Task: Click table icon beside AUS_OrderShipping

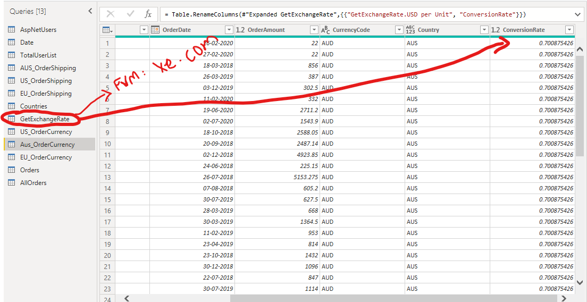Action: pos(12,68)
